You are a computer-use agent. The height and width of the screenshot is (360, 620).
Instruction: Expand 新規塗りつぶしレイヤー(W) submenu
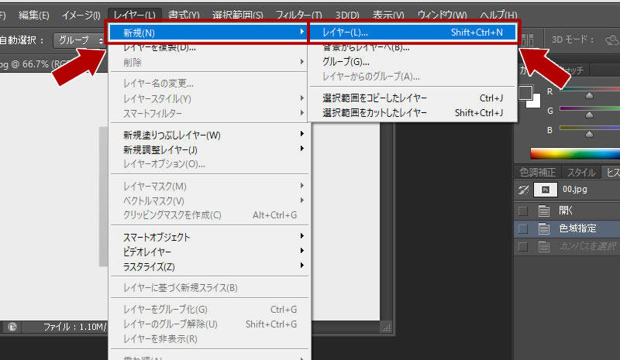pos(302,134)
